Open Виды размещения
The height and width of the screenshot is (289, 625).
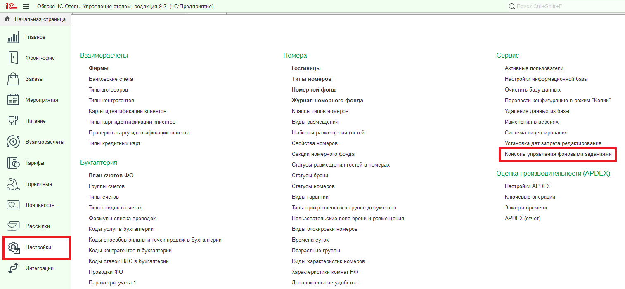point(315,122)
